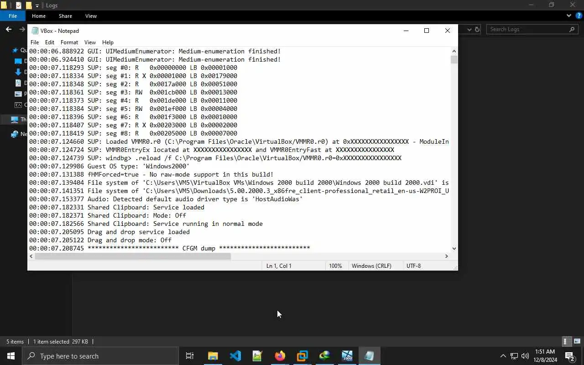The image size is (584, 365).
Task: Click the taskbar clock showing 1:51 AM
Action: [545, 356]
